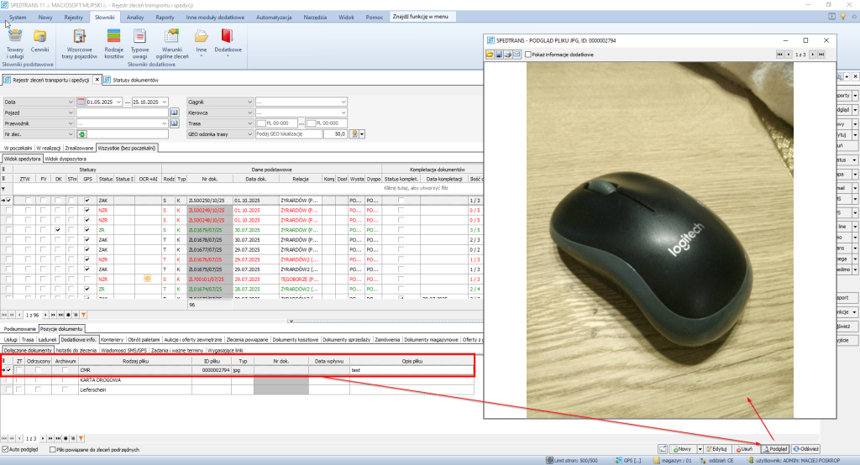
Task: Toggle the Auto podgląd checkbox
Action: [7, 450]
